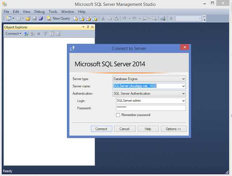Screen dimensions: 232x176
Task: Click the Analysis Services XMLA Query icon
Action: click(95, 19)
